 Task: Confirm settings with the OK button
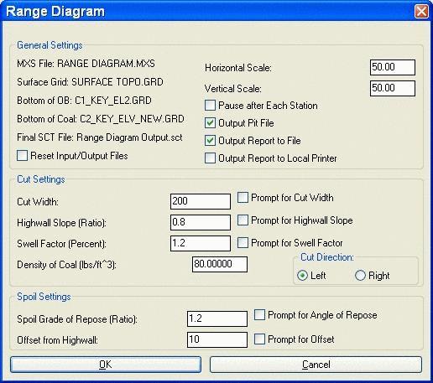pyautogui.click(x=106, y=365)
